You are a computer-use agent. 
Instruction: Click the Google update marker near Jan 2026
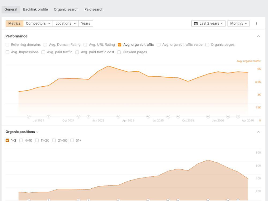(228, 117)
